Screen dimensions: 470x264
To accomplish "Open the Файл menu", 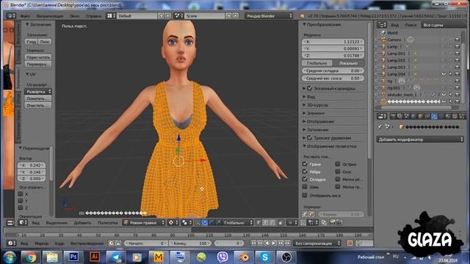I will pos(25,16).
